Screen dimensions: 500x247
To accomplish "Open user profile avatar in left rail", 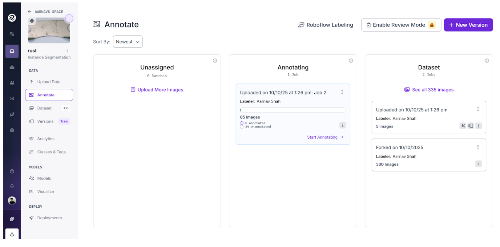I will point(12,201).
